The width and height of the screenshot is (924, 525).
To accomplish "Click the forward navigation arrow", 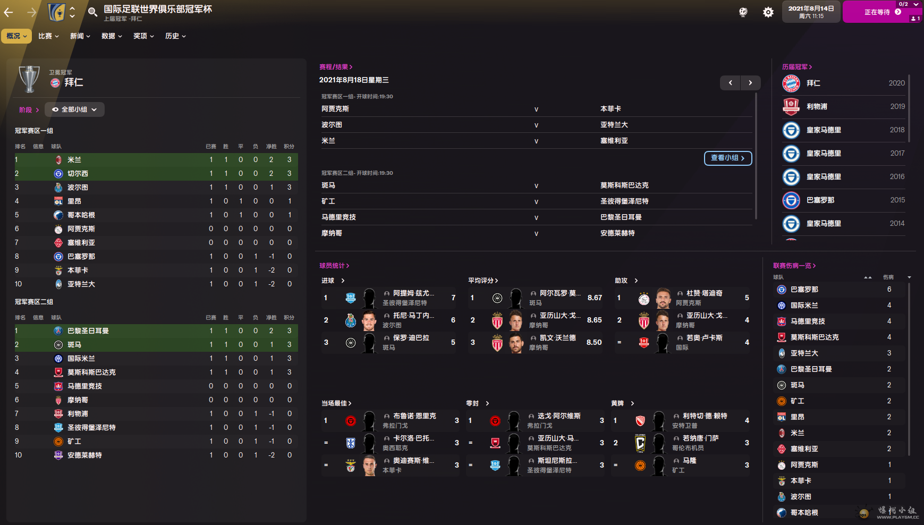I will pyautogui.click(x=32, y=12).
